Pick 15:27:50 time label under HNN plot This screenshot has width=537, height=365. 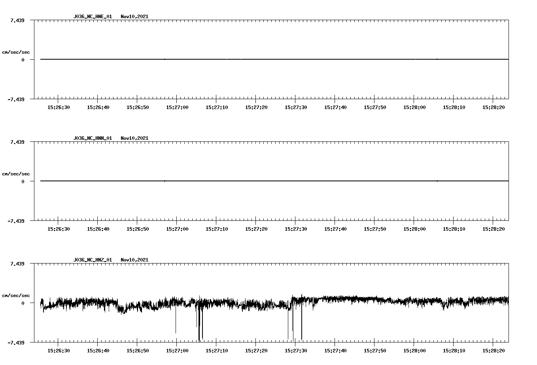(375, 229)
